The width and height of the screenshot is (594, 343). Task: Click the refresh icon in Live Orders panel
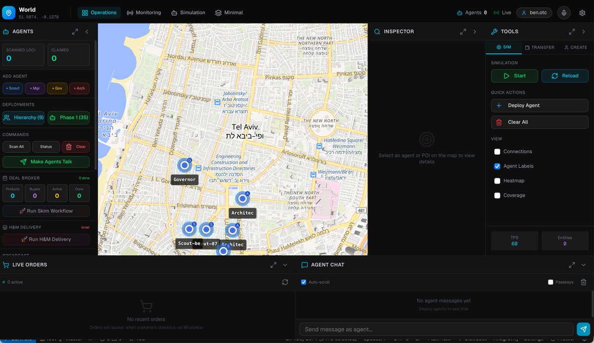285,282
